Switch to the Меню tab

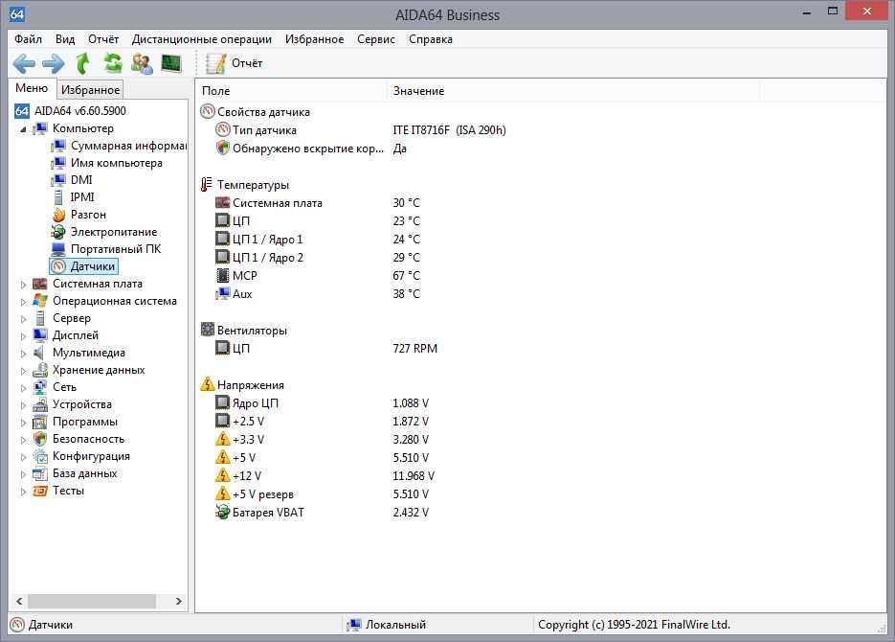[x=32, y=88]
